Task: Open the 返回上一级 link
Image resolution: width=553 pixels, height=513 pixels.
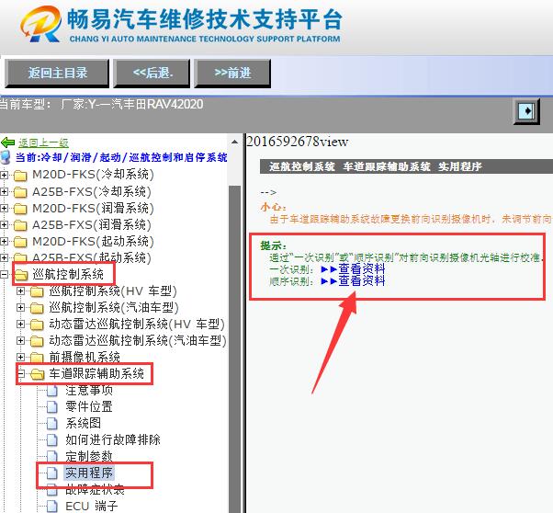Action: point(43,142)
